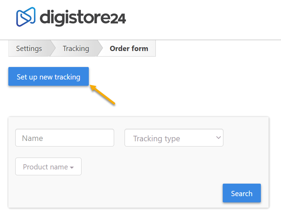This screenshot has width=281, height=218.
Task: Focus the Name filter input field
Action: click(65, 138)
